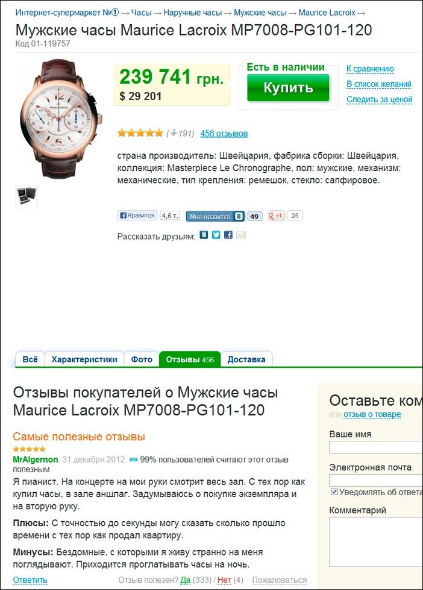Toggle the Уведомлять об ответах checkbox

click(334, 492)
